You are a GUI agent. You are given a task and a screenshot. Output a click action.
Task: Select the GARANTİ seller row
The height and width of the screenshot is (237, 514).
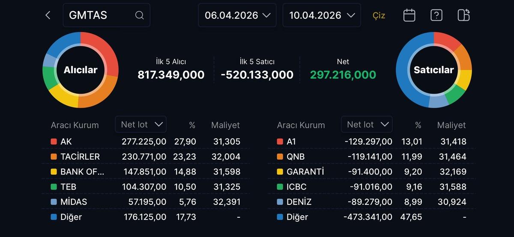[x=371, y=172]
